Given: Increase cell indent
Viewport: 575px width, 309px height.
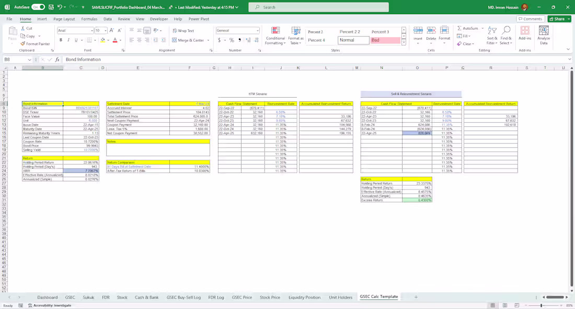Looking at the screenshot, I should coord(164,40).
